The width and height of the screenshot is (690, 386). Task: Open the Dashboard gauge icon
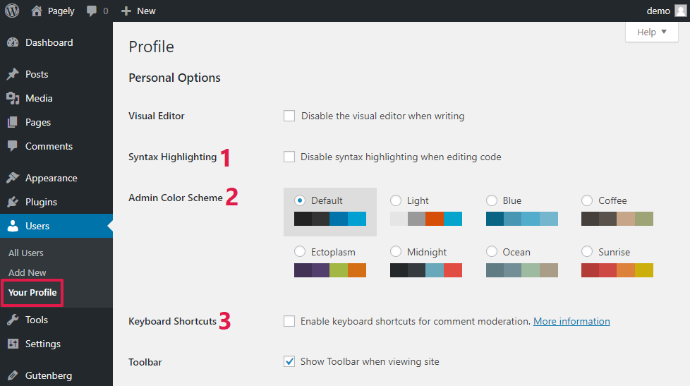point(13,42)
